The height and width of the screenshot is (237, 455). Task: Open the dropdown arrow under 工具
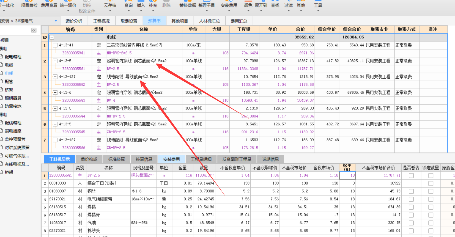[x=318, y=11]
